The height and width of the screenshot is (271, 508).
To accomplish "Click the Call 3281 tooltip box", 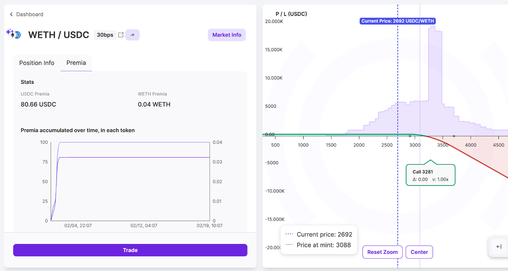I will 431,175.
